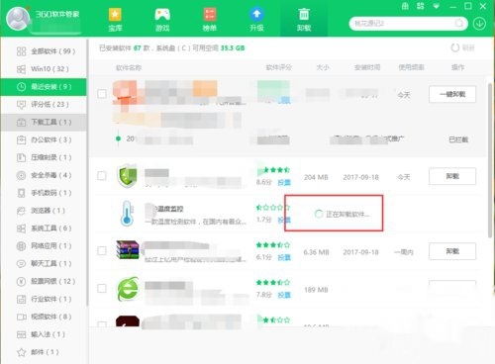Switch to the 升级 upgrade tab
Screen dimensions: 495x364
pyautogui.click(x=256, y=20)
